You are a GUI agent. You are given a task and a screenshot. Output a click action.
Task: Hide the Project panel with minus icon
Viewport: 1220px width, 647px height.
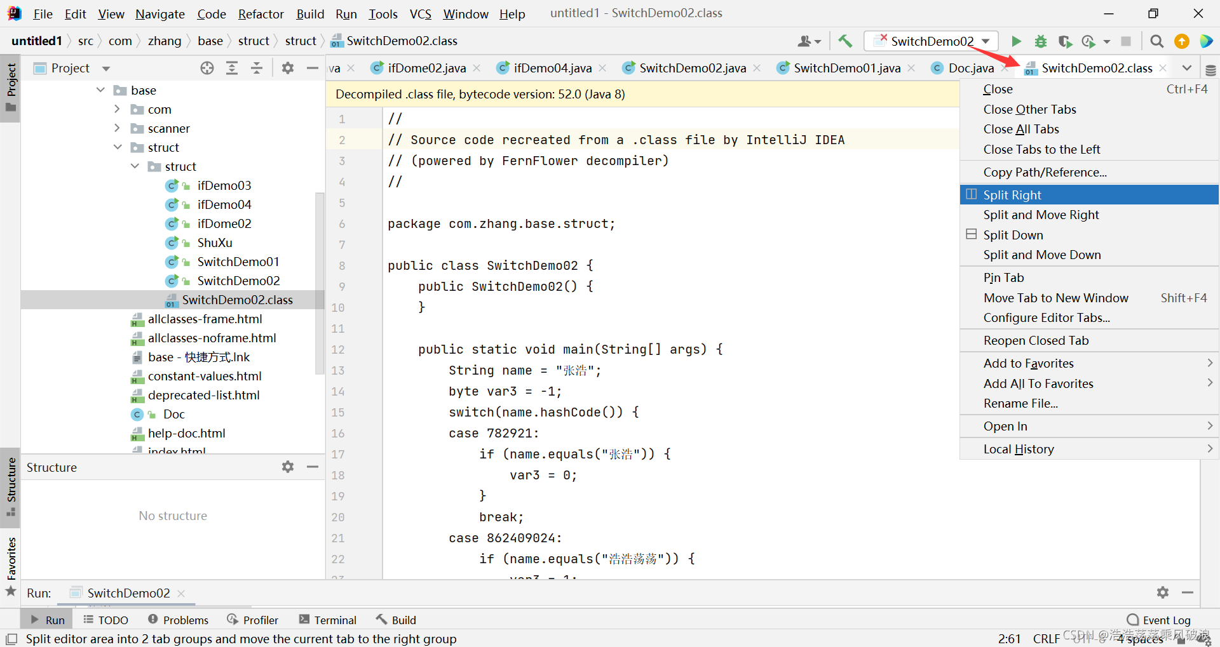[312, 68]
